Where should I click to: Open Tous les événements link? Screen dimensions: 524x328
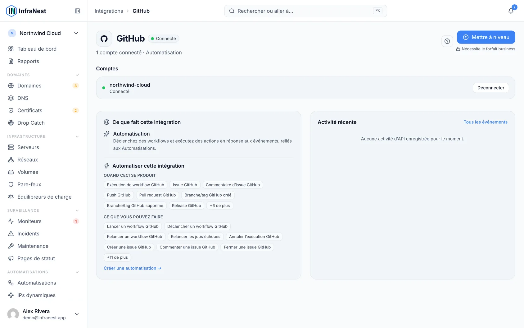486,122
